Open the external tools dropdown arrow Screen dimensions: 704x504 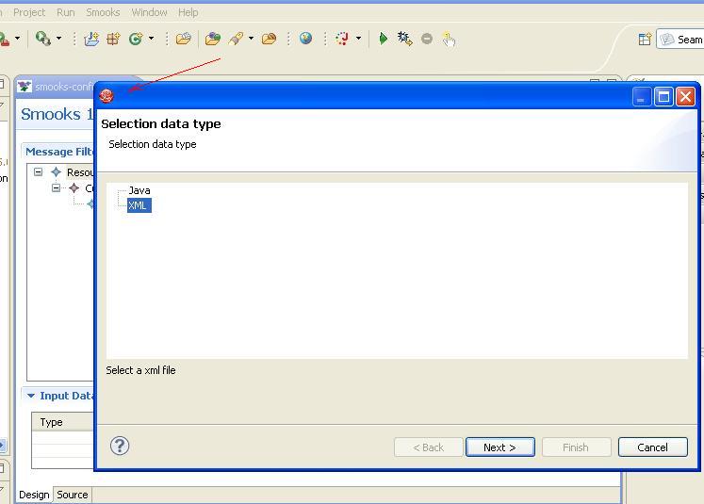(x=58, y=38)
